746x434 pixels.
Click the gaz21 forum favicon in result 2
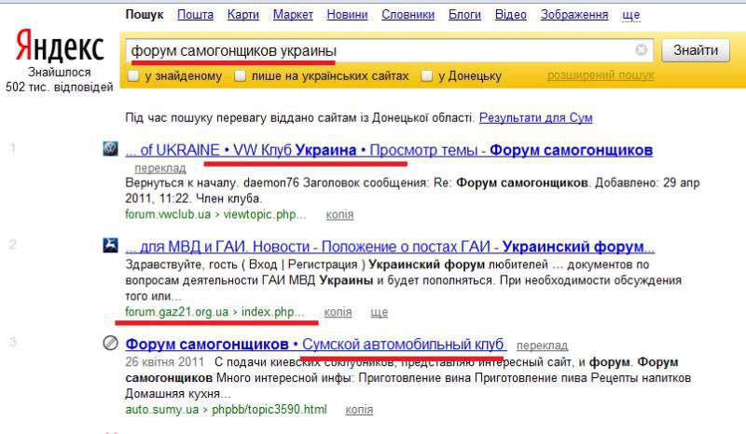(x=110, y=245)
